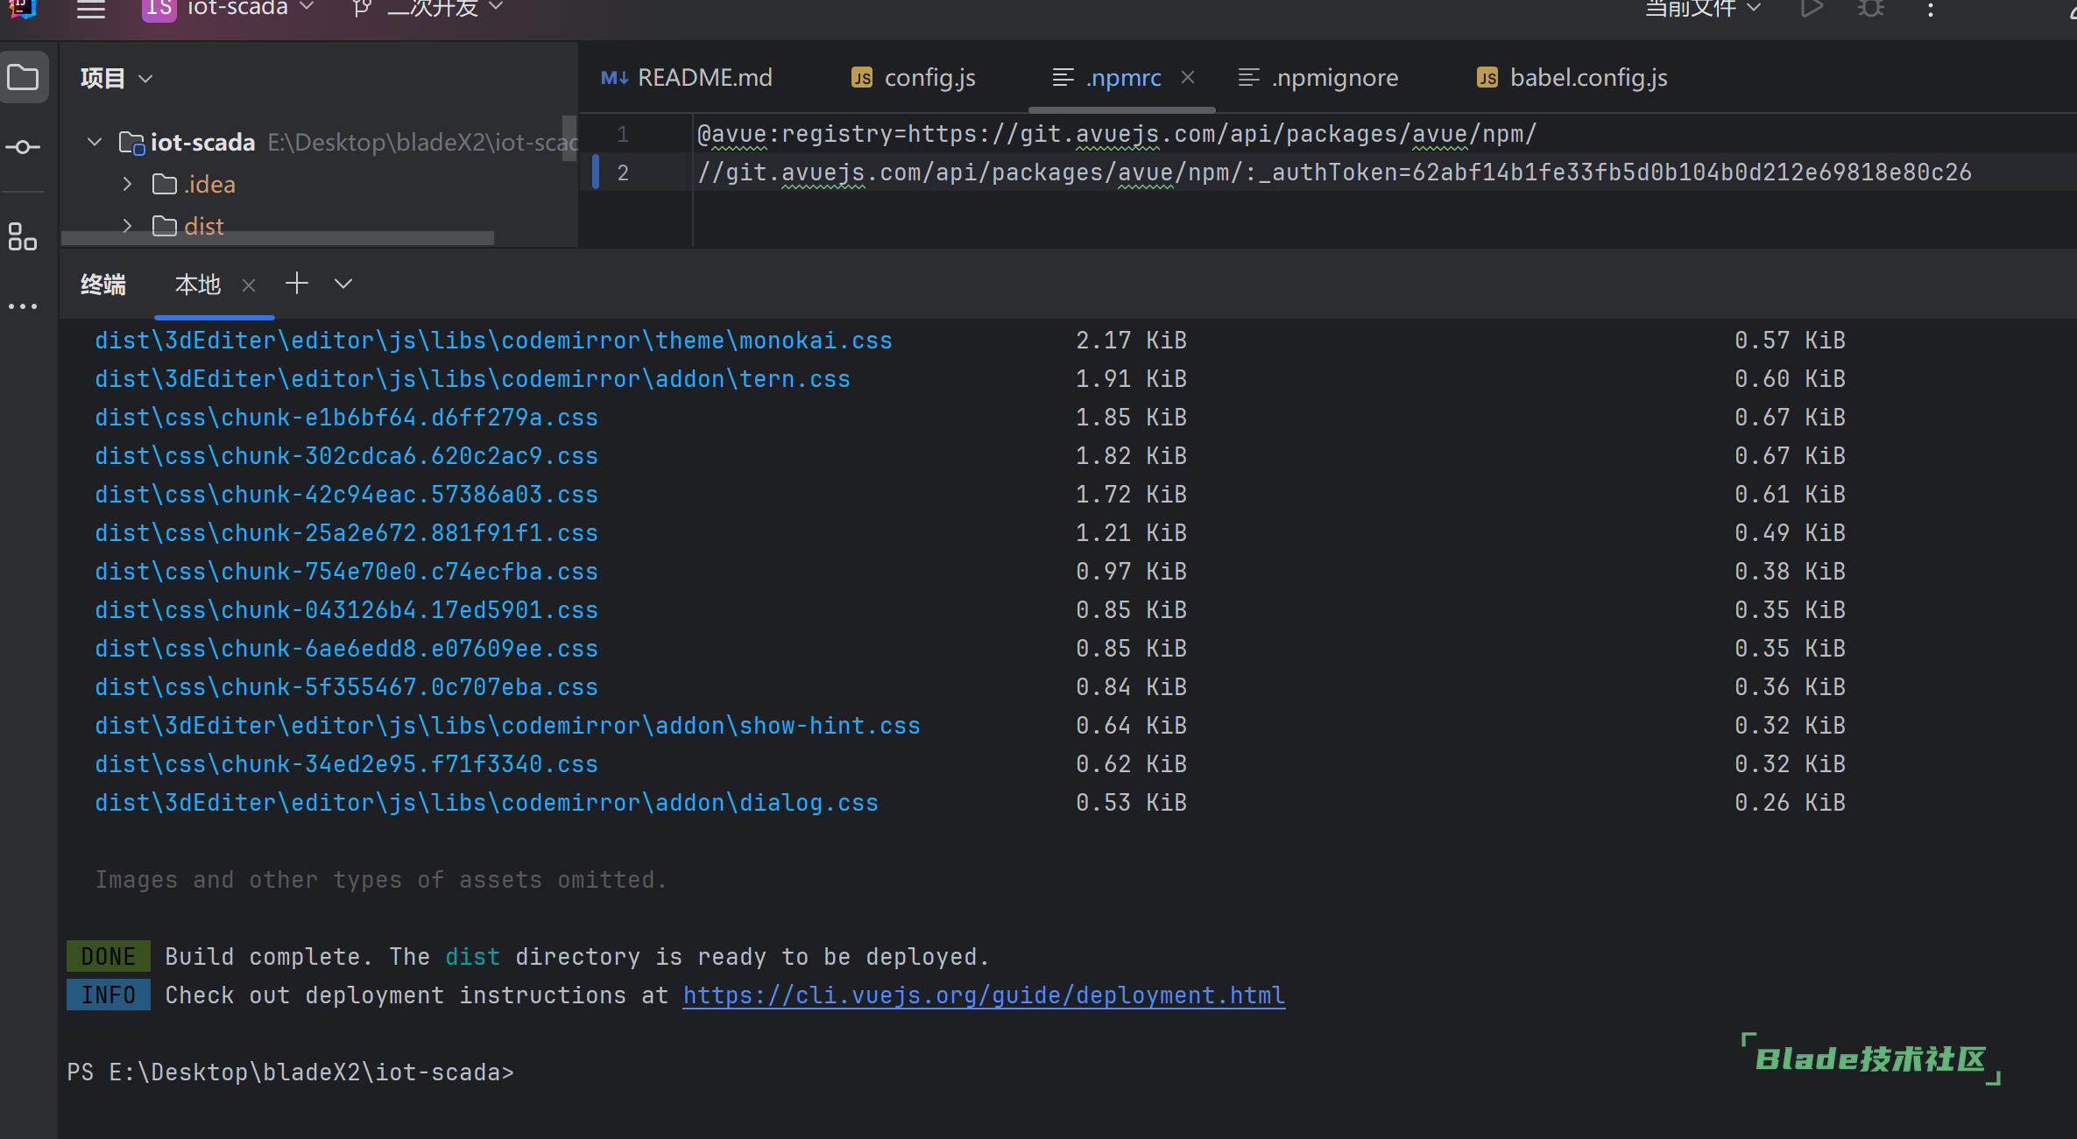
Task: Click the PS E:\Desktop\bladeX2\iot-scada> prompt
Action: pyautogui.click(x=290, y=1072)
